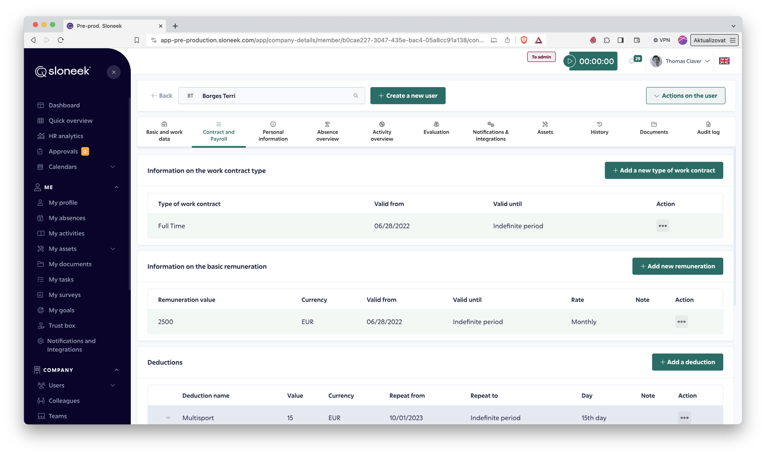Expand the Calendars sidebar item
This screenshot has width=766, height=456.
(113, 167)
